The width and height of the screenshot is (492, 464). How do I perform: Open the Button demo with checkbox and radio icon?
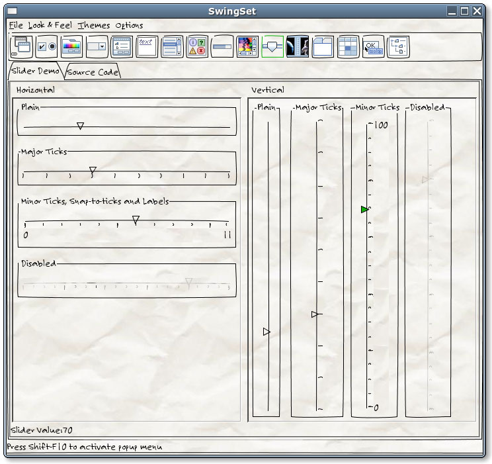click(46, 46)
